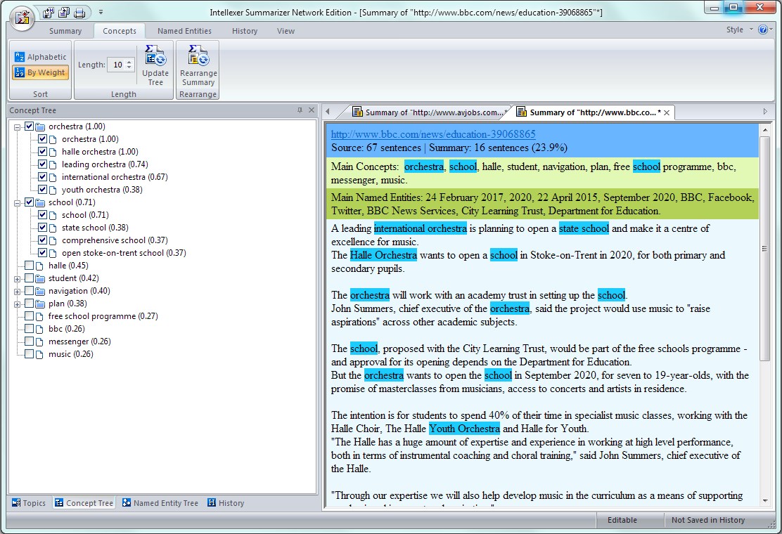782x534 pixels.
Task: Collapse the school (0.71) parent node
Action: pos(17,203)
